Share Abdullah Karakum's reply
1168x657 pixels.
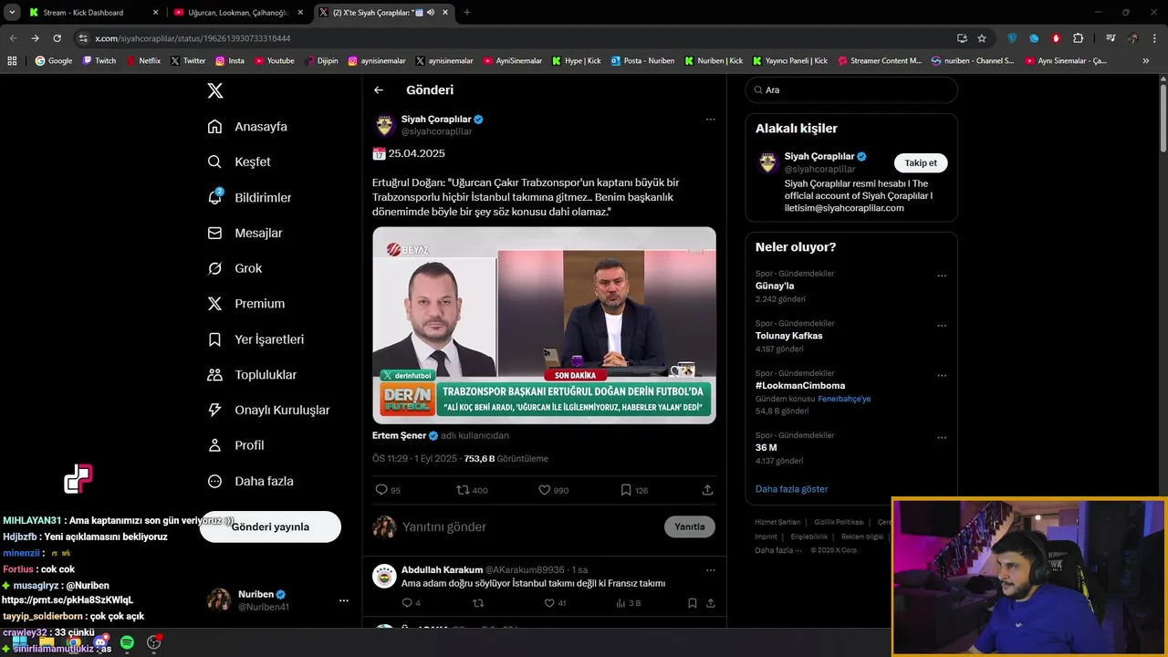710,603
